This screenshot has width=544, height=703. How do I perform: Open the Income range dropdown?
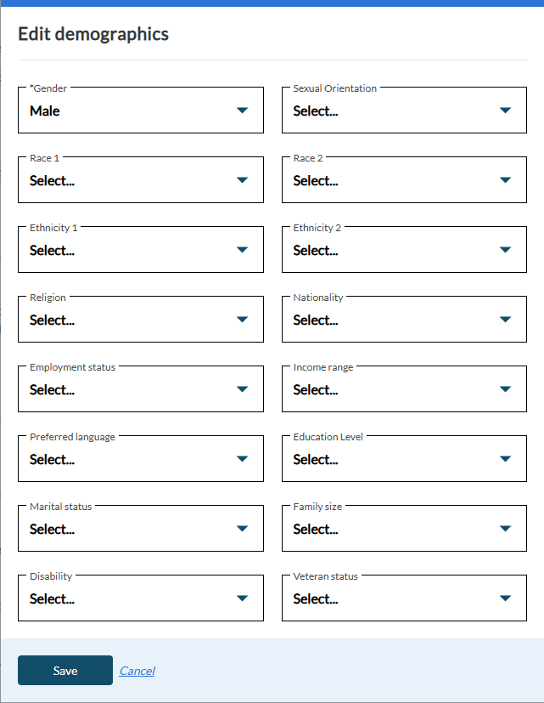(404, 389)
